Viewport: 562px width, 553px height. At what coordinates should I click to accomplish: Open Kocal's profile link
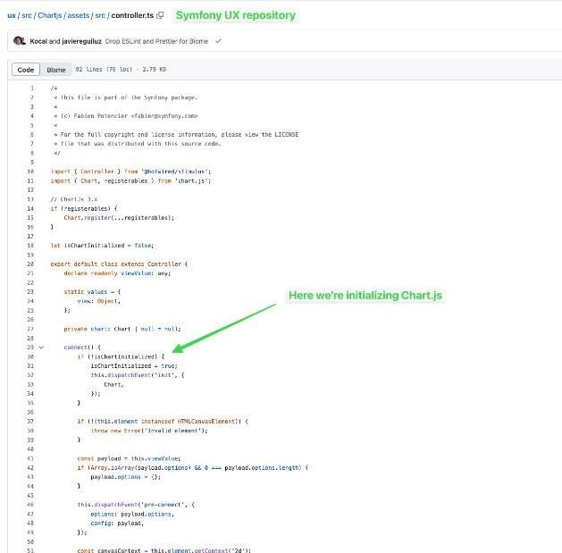(x=39, y=41)
